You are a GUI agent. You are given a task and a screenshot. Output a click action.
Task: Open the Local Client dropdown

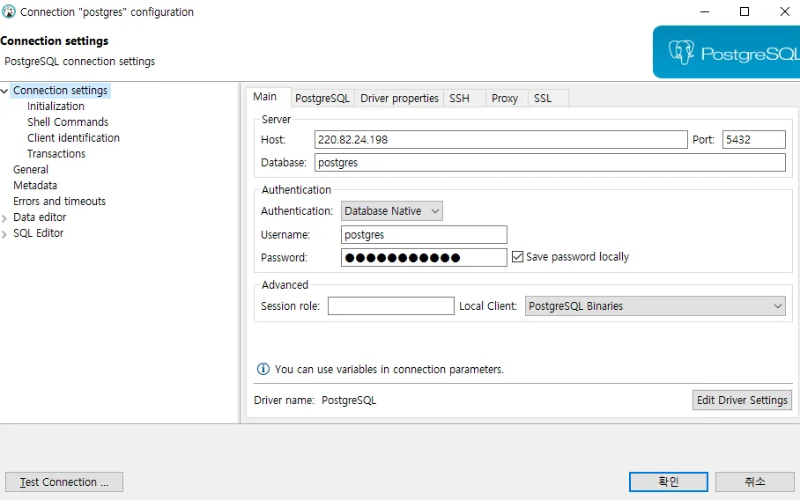click(x=656, y=306)
